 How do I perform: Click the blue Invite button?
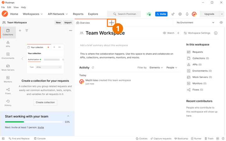coord(161,14)
